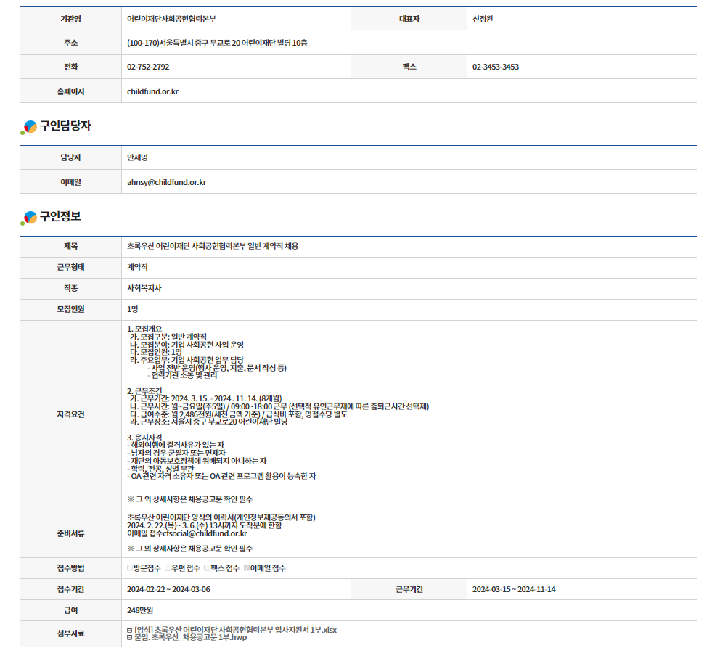Screen dimensions: 704x648
Task: Click the 전화 label cell
Action: coord(71,67)
